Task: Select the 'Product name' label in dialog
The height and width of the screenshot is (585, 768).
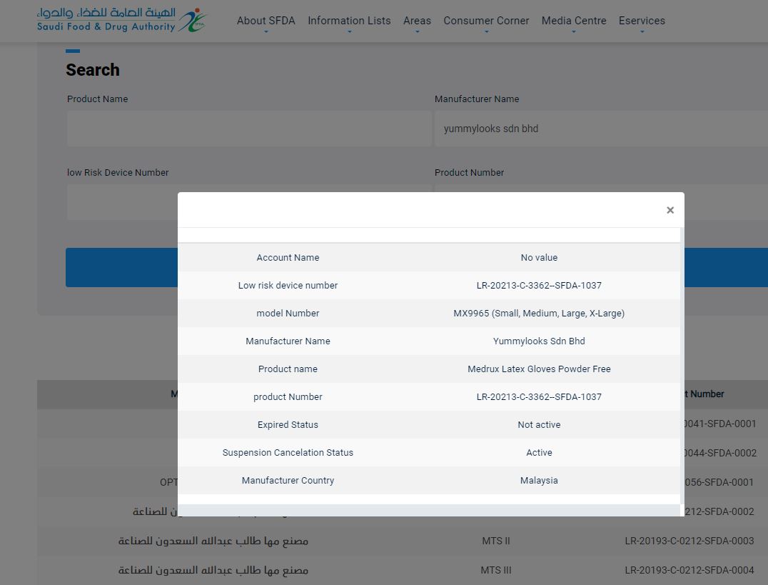Action: click(288, 369)
